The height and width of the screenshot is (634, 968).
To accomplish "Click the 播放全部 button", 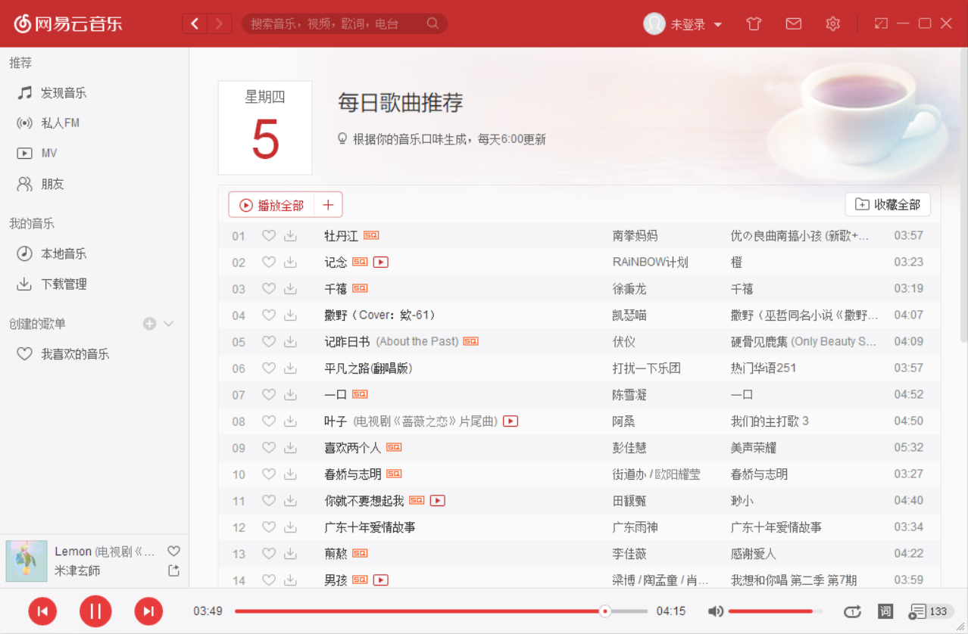I will click(x=272, y=205).
